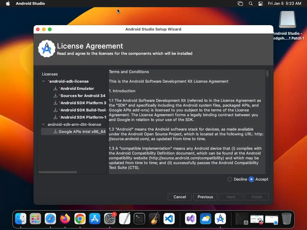The image size is (307, 230).
Task: Launch GarageBand from the dock
Action: pyautogui.click(x=154, y=218)
